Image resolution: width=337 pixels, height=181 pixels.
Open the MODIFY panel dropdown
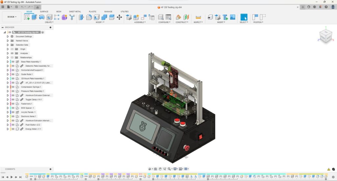(100, 22)
